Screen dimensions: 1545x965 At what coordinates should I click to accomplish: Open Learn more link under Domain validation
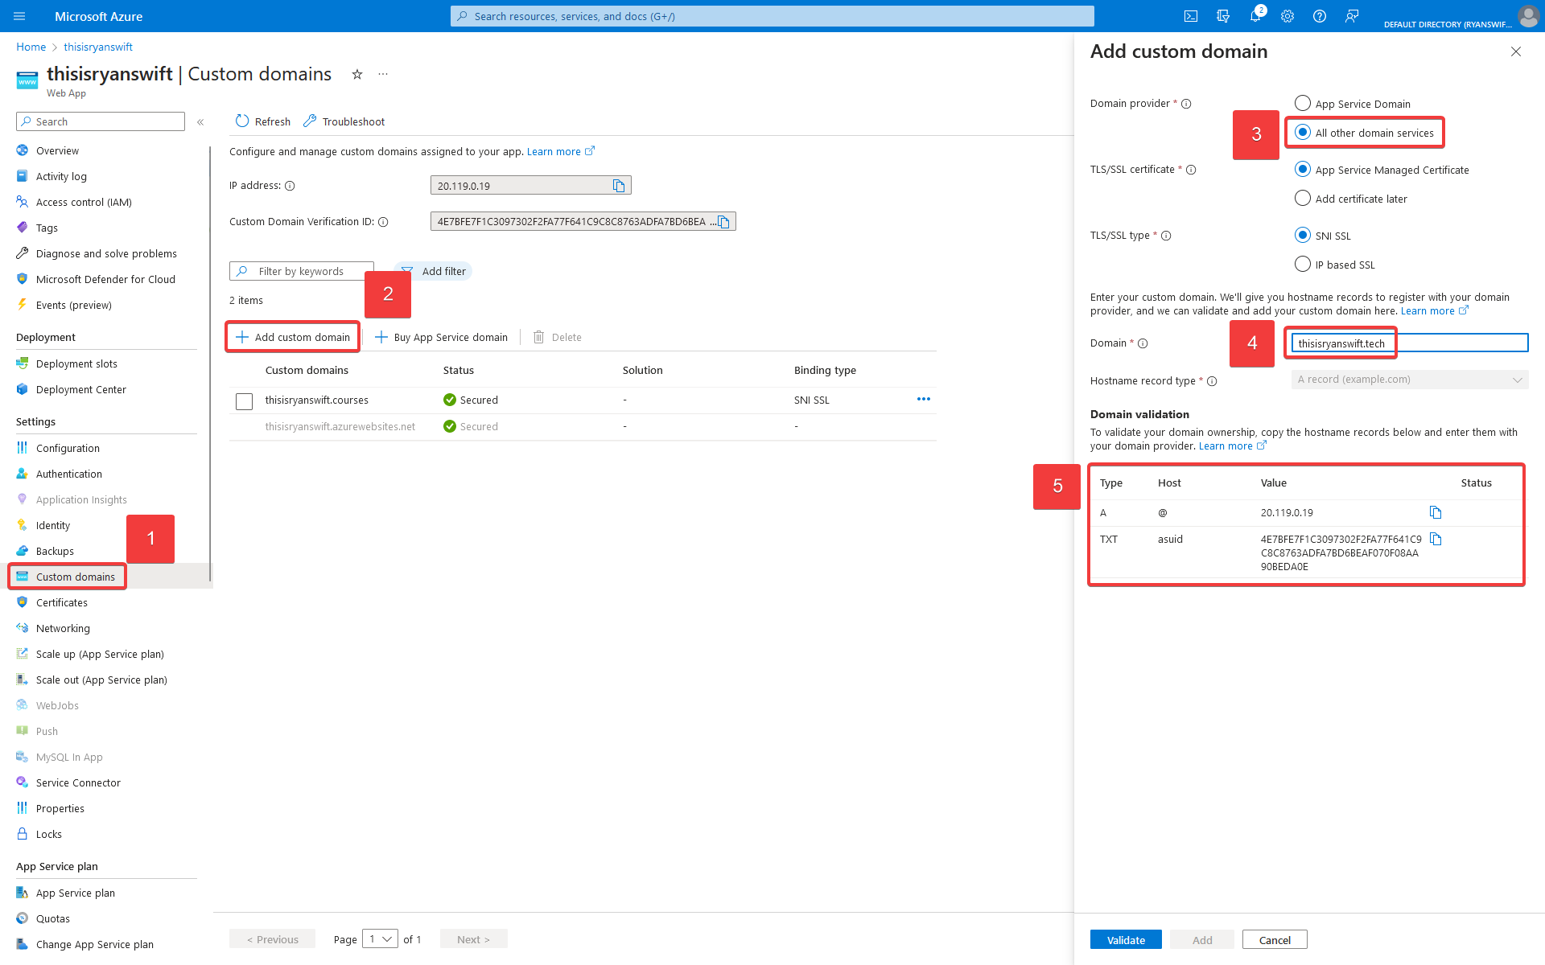[x=1232, y=446]
